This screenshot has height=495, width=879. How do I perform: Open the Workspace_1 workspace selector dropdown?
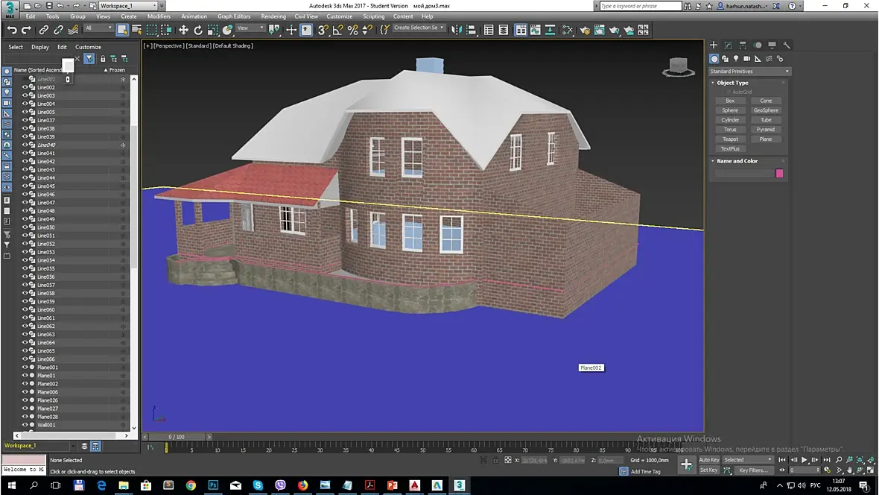[x=127, y=6]
